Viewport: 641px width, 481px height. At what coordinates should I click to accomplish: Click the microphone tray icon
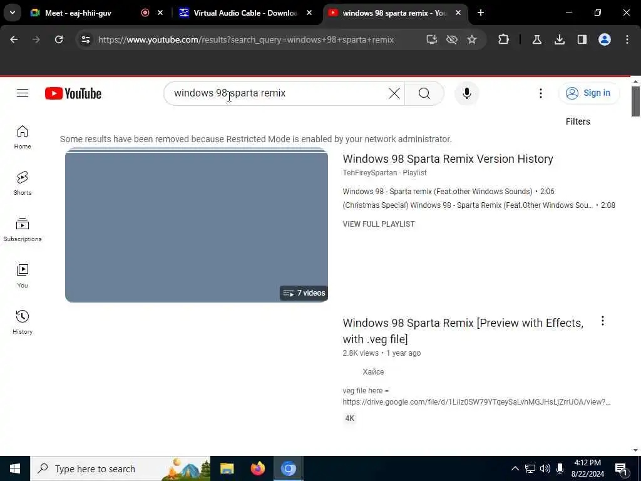pos(560,468)
